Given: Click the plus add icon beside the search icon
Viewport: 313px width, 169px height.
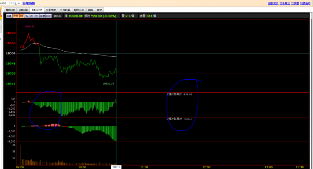Looking at the screenshot, I should click(19, 3).
